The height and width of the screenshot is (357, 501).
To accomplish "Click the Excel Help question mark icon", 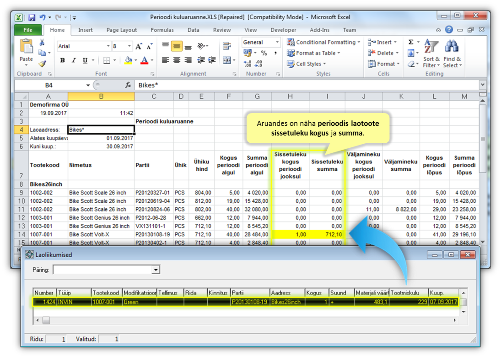I will [x=449, y=30].
